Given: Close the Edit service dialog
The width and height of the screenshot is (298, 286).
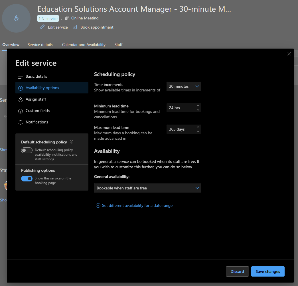Looking at the screenshot, I should point(289,54).
